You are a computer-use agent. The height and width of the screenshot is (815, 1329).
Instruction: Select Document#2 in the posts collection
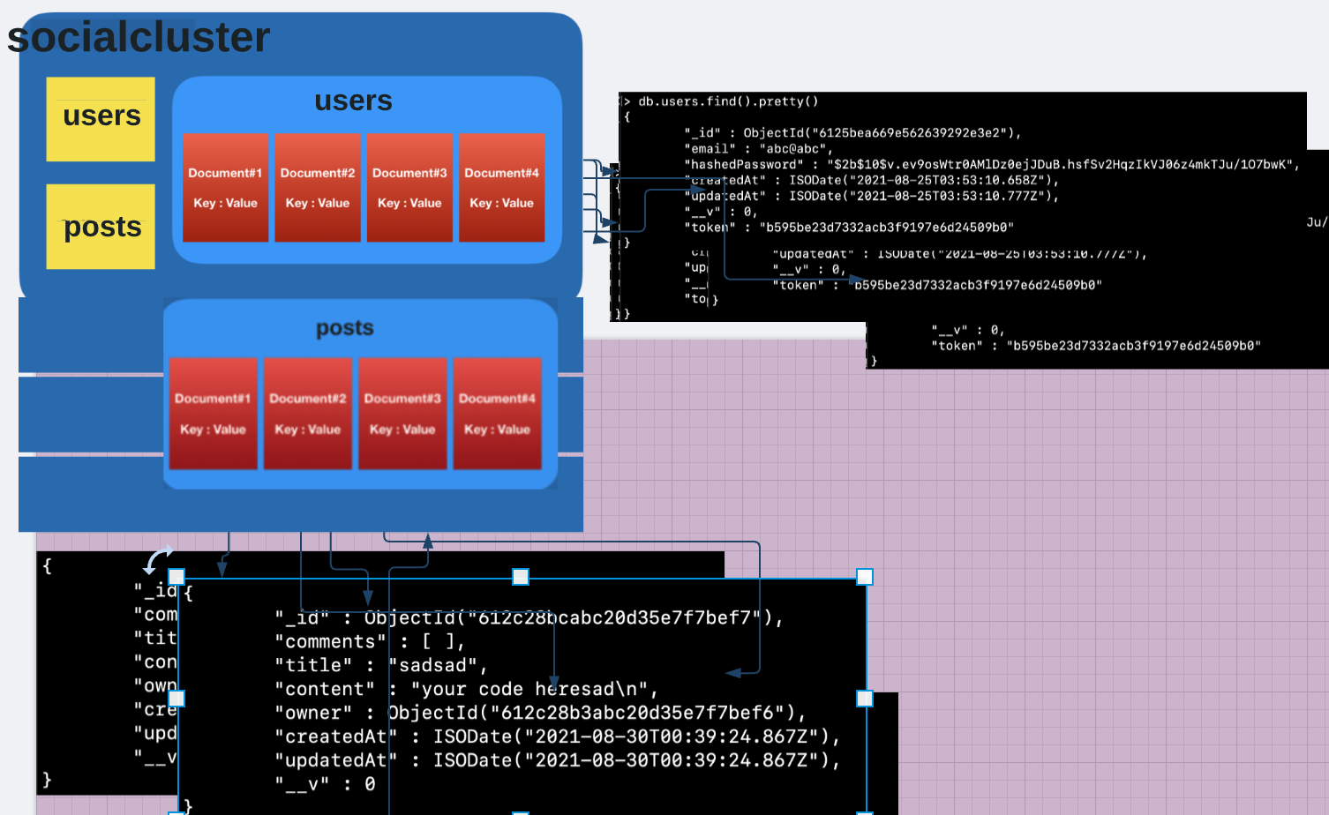tap(307, 414)
